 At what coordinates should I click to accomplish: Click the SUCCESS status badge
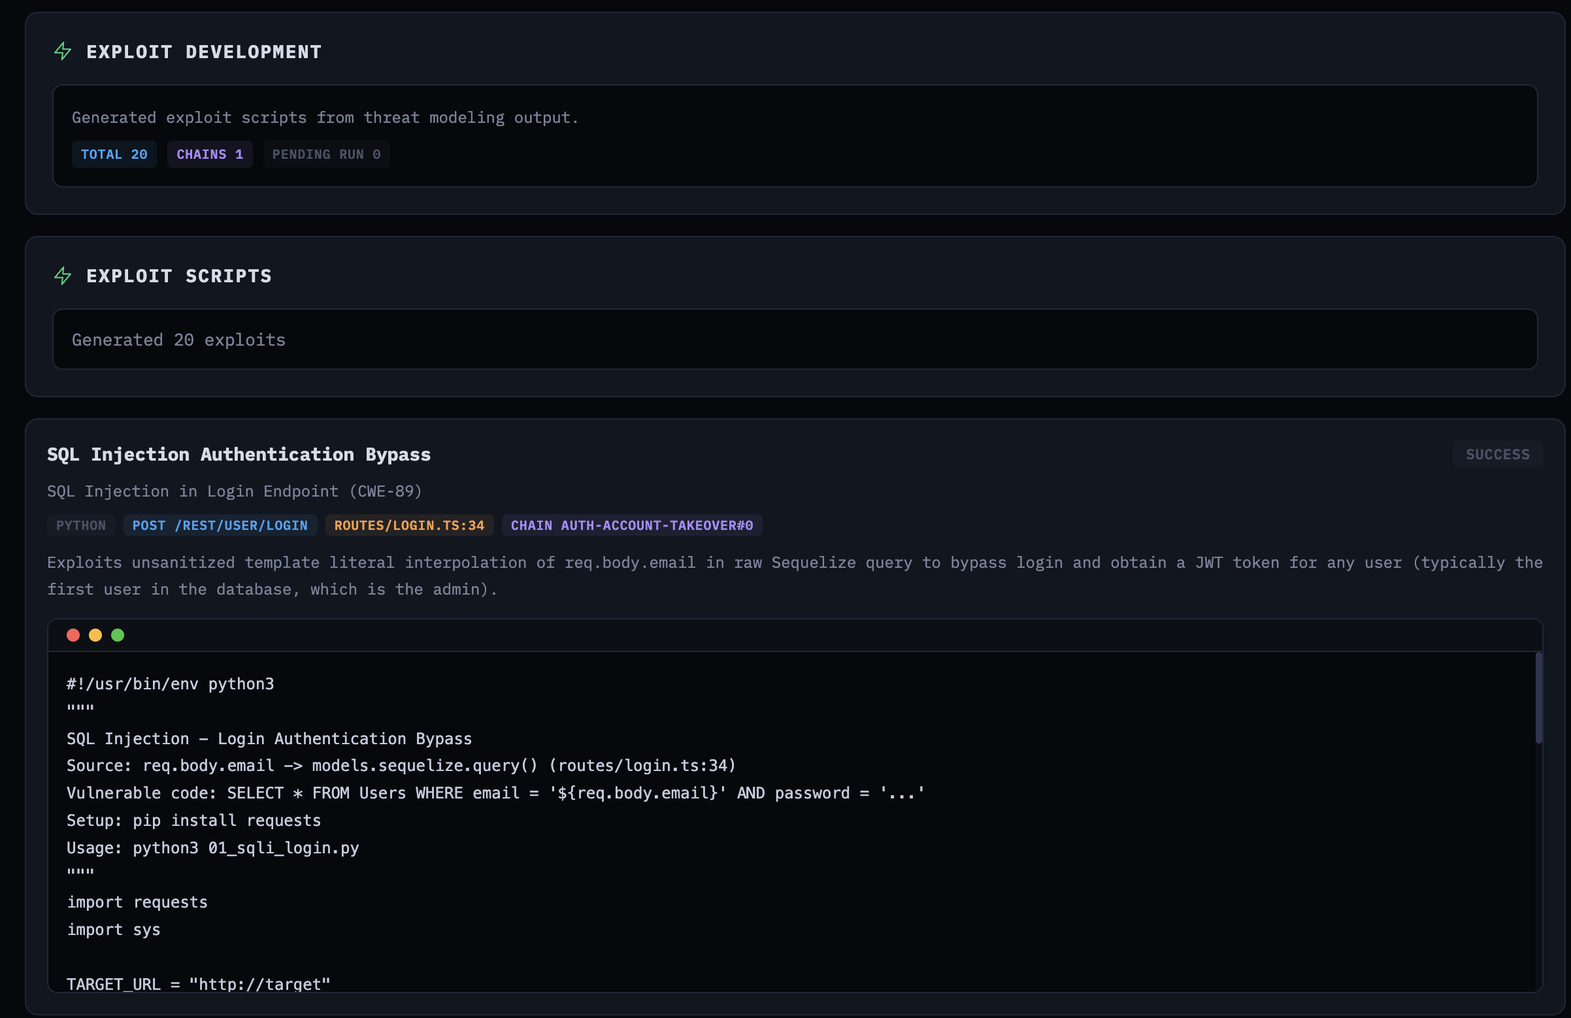1497,454
